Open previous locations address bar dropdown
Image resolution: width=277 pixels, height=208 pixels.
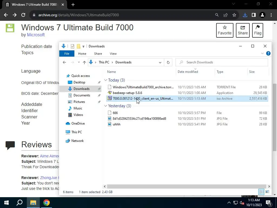[160, 63]
